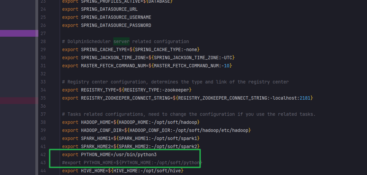Click the 2181 port number value

click(x=305, y=98)
